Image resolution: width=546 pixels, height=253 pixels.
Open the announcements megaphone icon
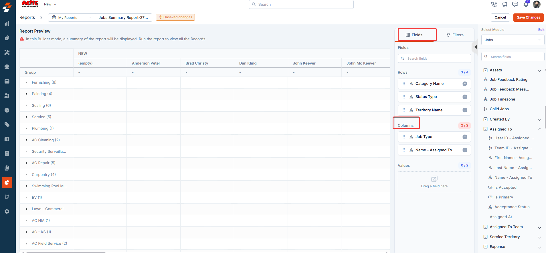[x=505, y=4]
